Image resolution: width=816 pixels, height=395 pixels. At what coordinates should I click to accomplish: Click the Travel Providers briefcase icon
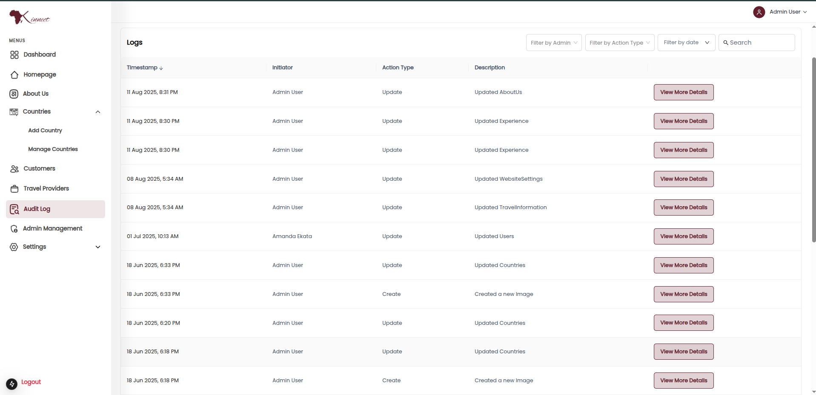pyautogui.click(x=14, y=188)
